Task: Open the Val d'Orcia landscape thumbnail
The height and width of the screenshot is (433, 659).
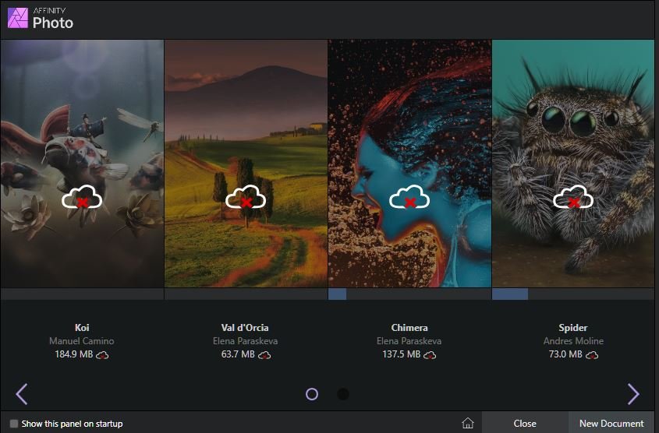Action: (x=246, y=164)
